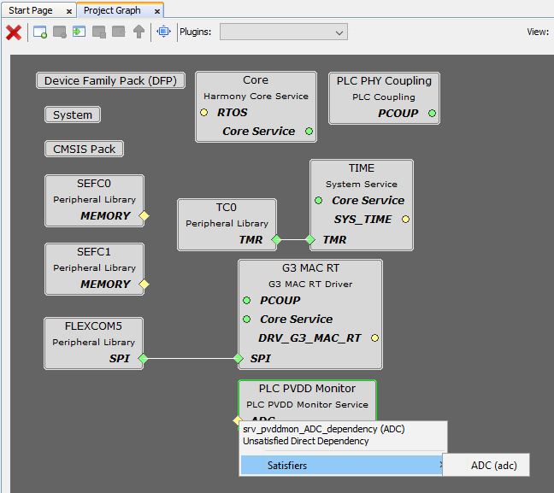Click TIME's green Core Service dependency circle
Viewport: 554px width, 493px height.
pos(318,201)
